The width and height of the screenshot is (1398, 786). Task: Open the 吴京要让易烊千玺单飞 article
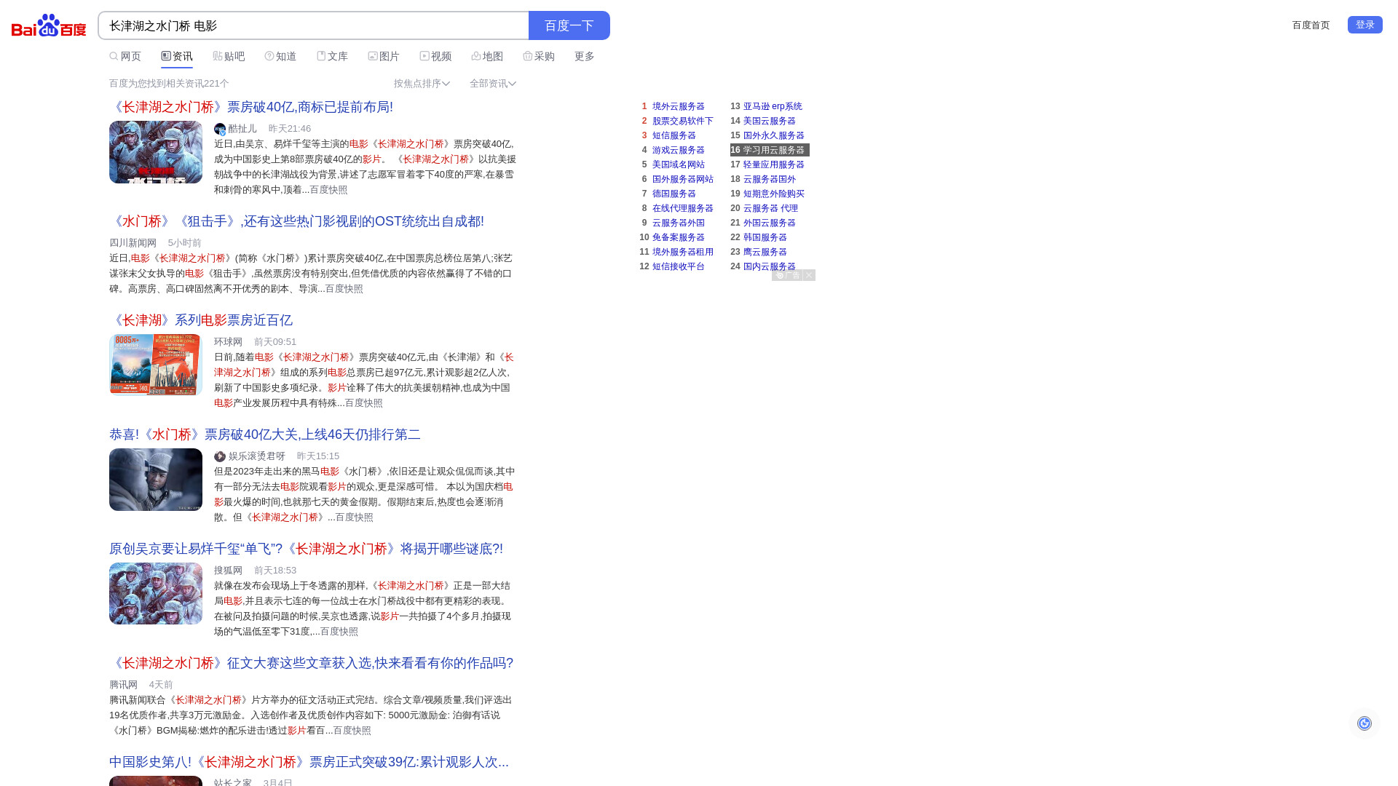click(x=306, y=549)
